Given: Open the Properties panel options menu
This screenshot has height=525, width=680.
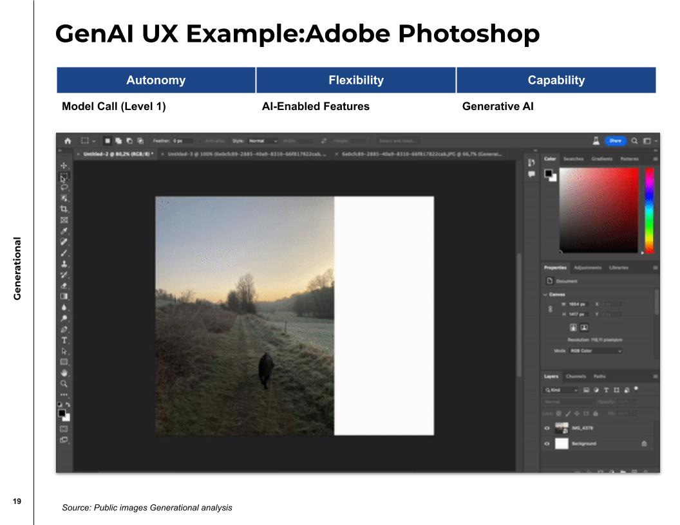Looking at the screenshot, I should 655,268.
